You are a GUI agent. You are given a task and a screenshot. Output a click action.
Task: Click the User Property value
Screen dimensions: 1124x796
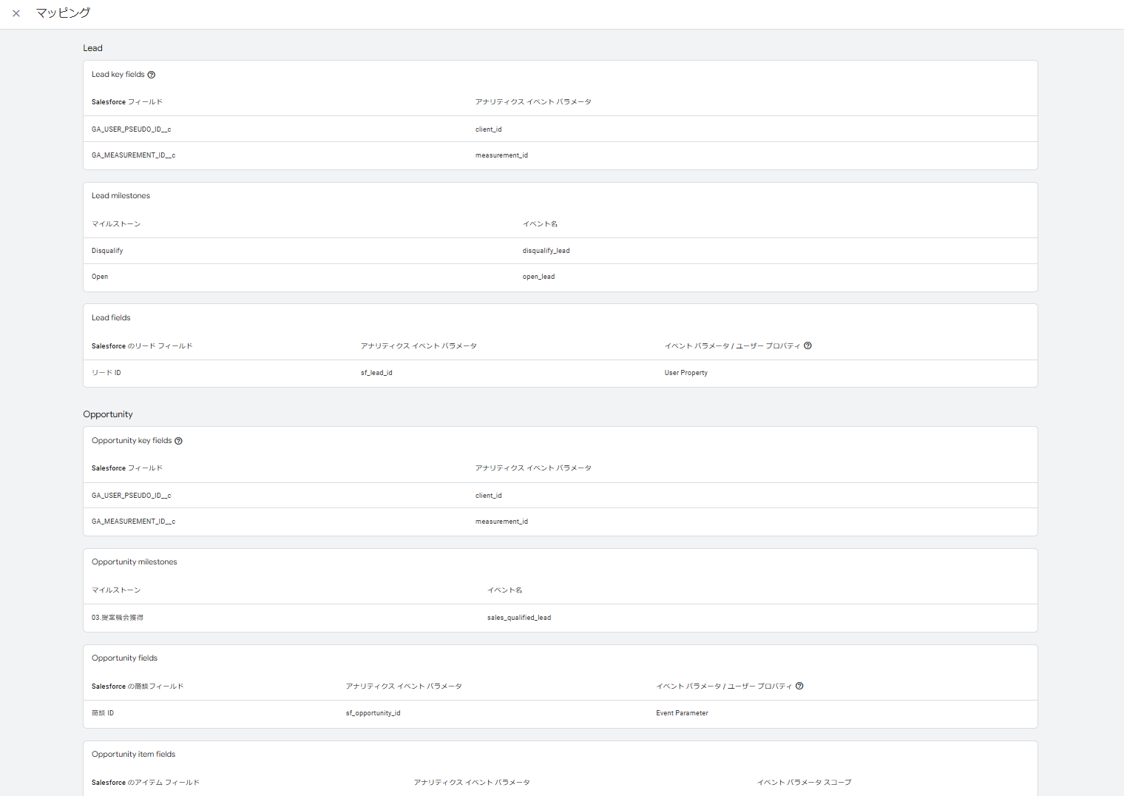click(x=685, y=373)
